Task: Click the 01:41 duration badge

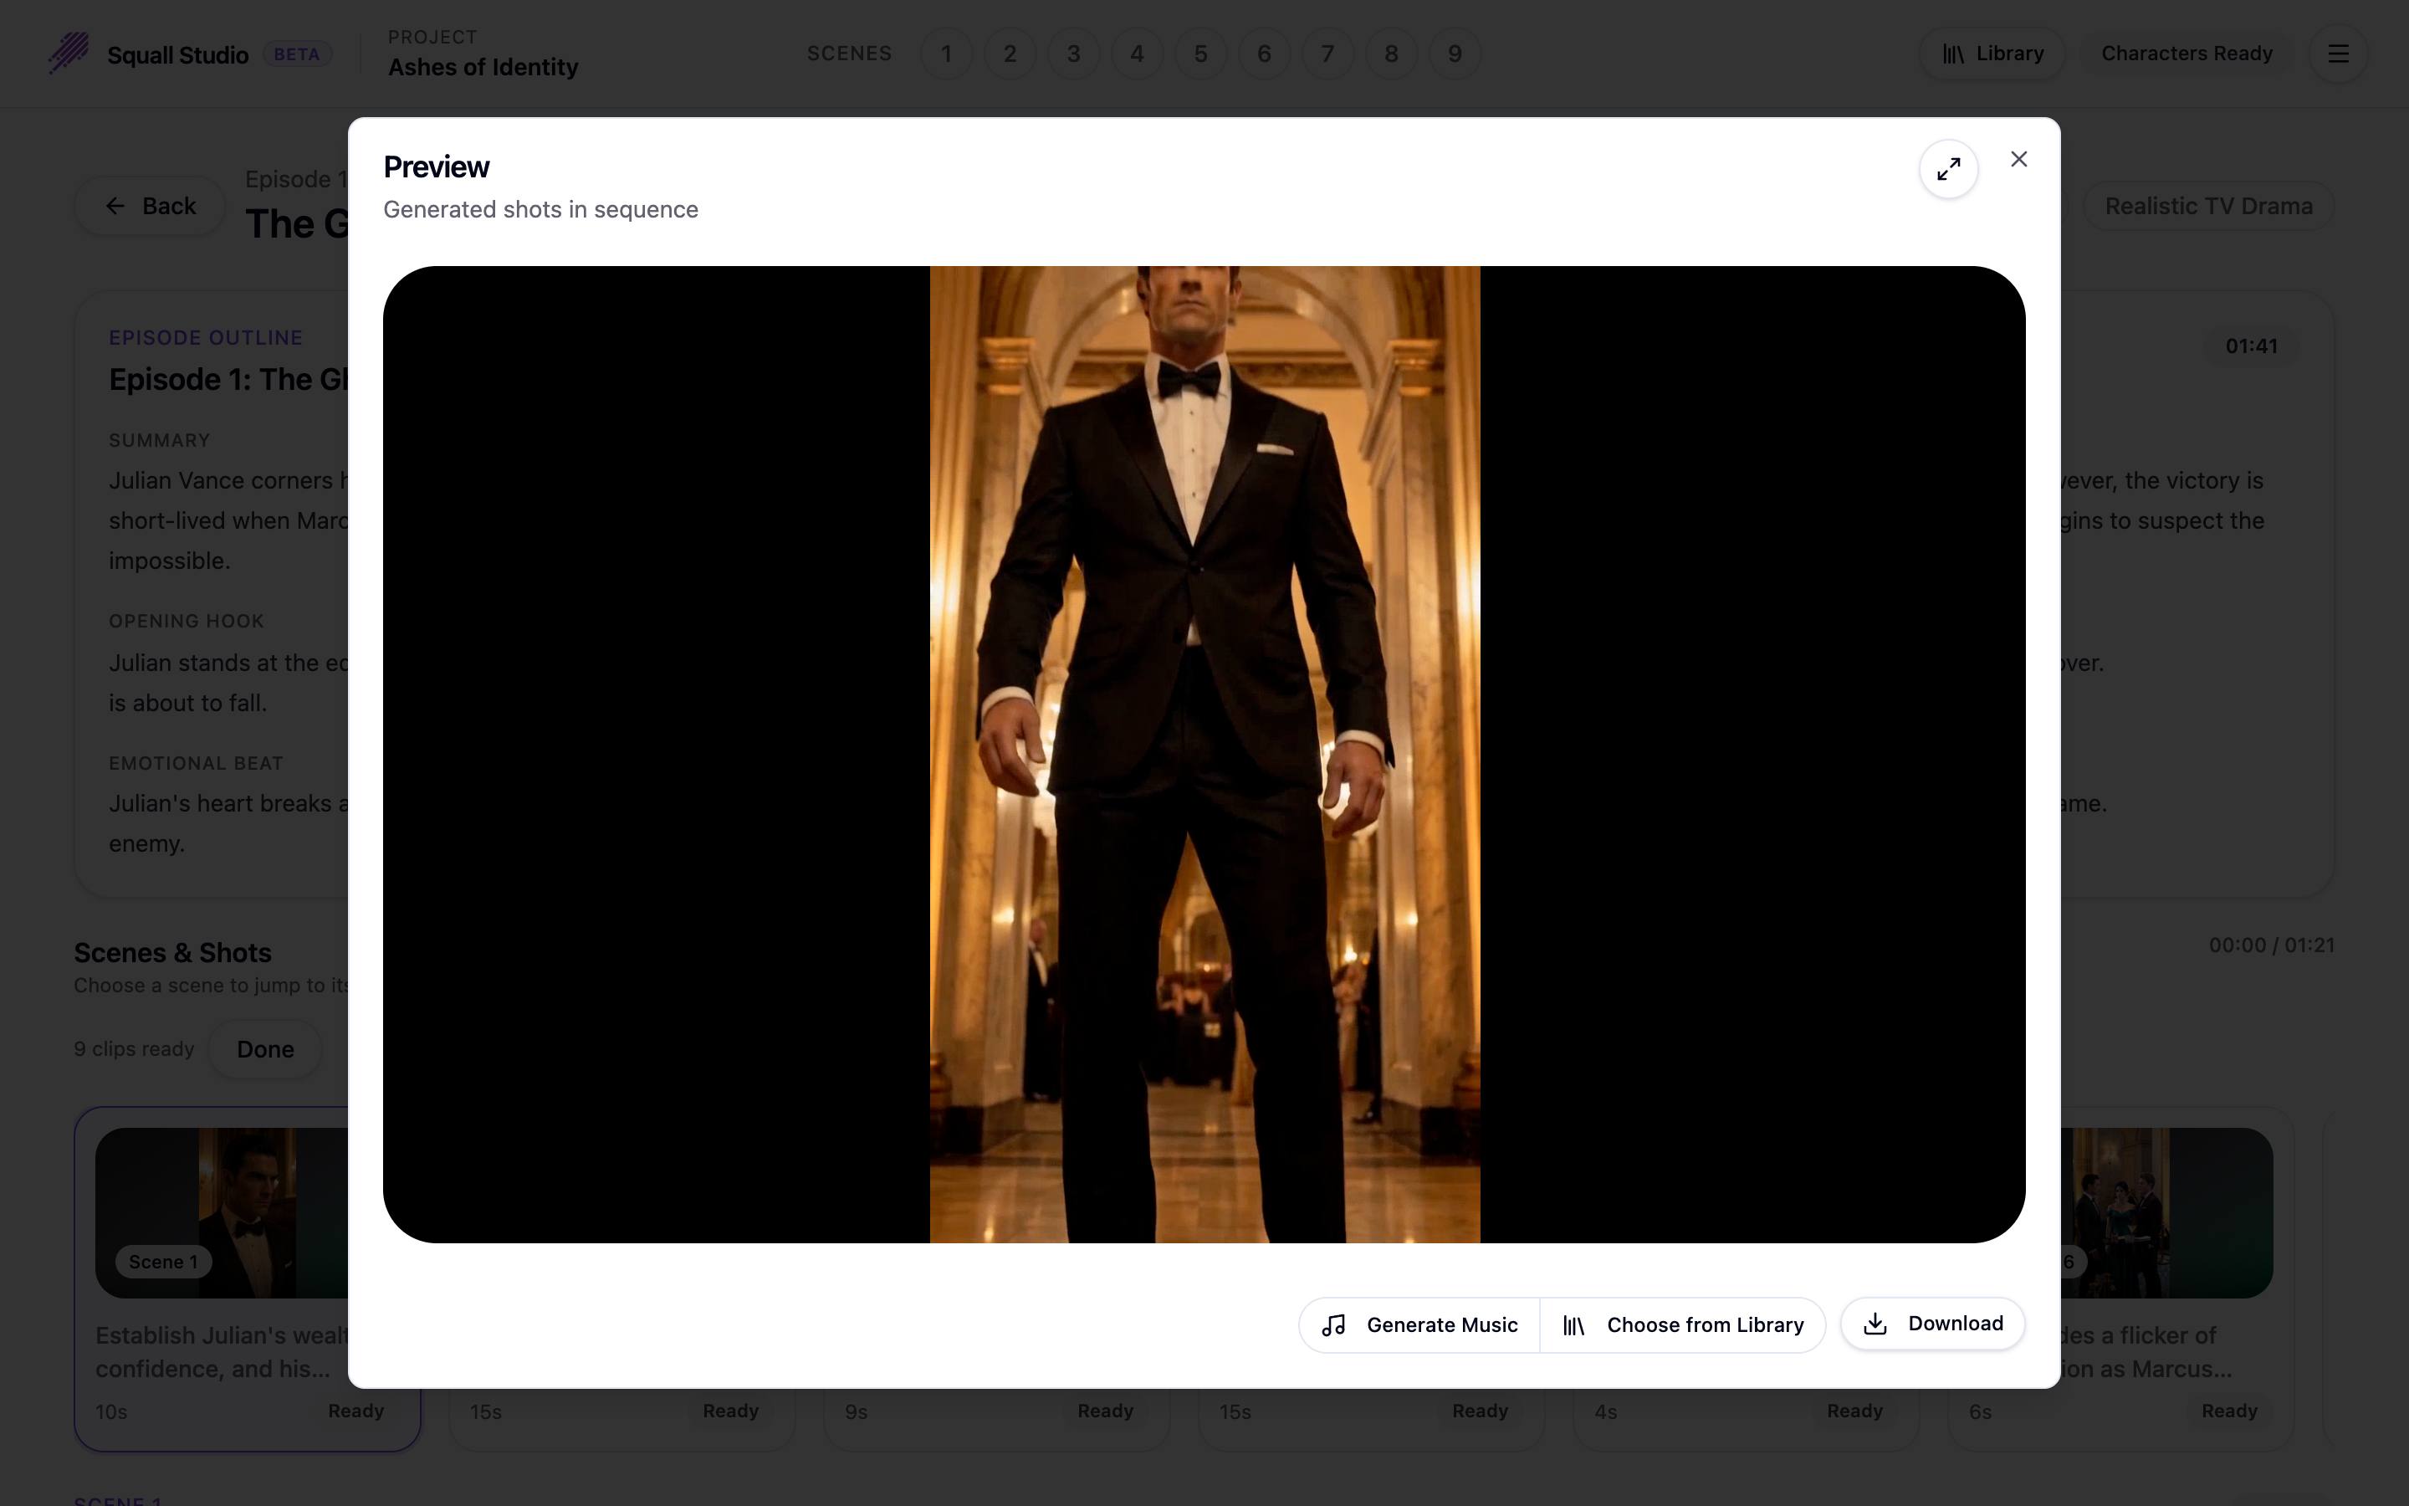Action: tap(2251, 346)
